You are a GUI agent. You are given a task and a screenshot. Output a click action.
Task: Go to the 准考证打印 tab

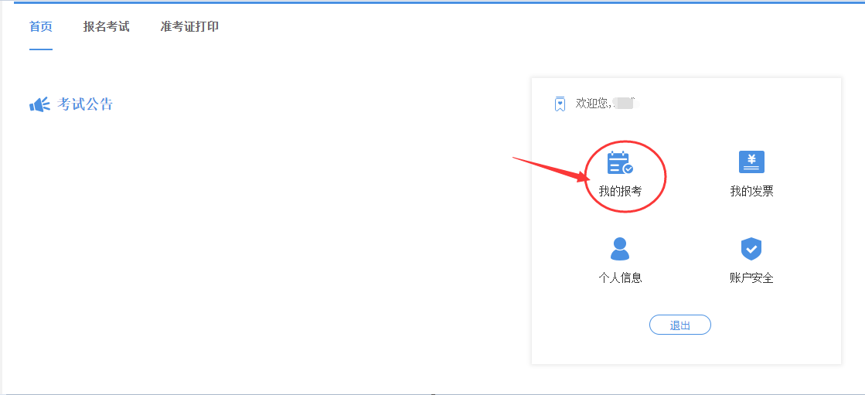189,27
